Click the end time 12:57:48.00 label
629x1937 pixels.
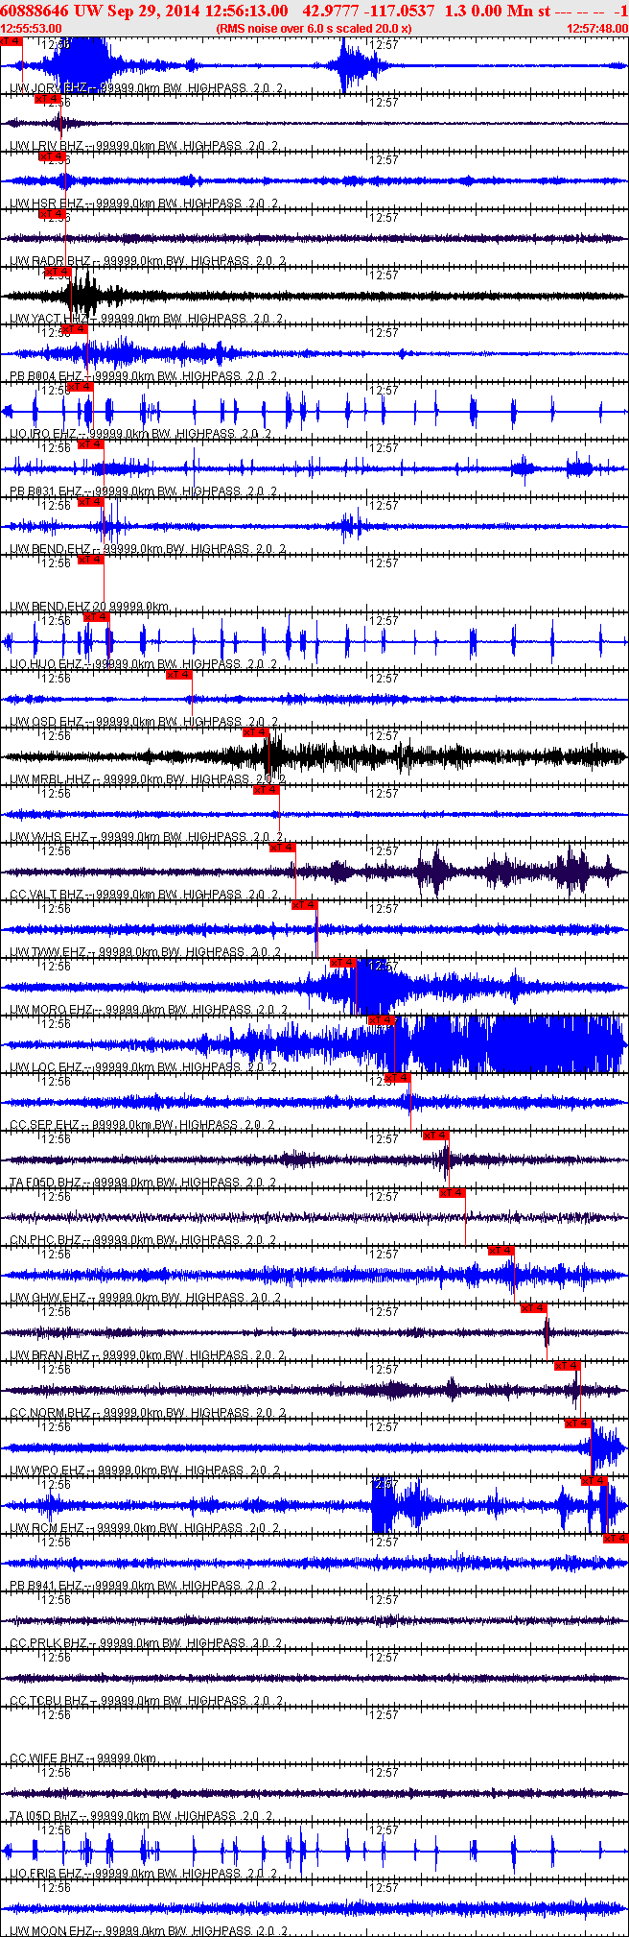click(597, 29)
